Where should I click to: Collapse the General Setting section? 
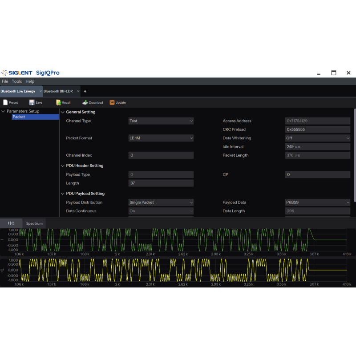point(62,112)
